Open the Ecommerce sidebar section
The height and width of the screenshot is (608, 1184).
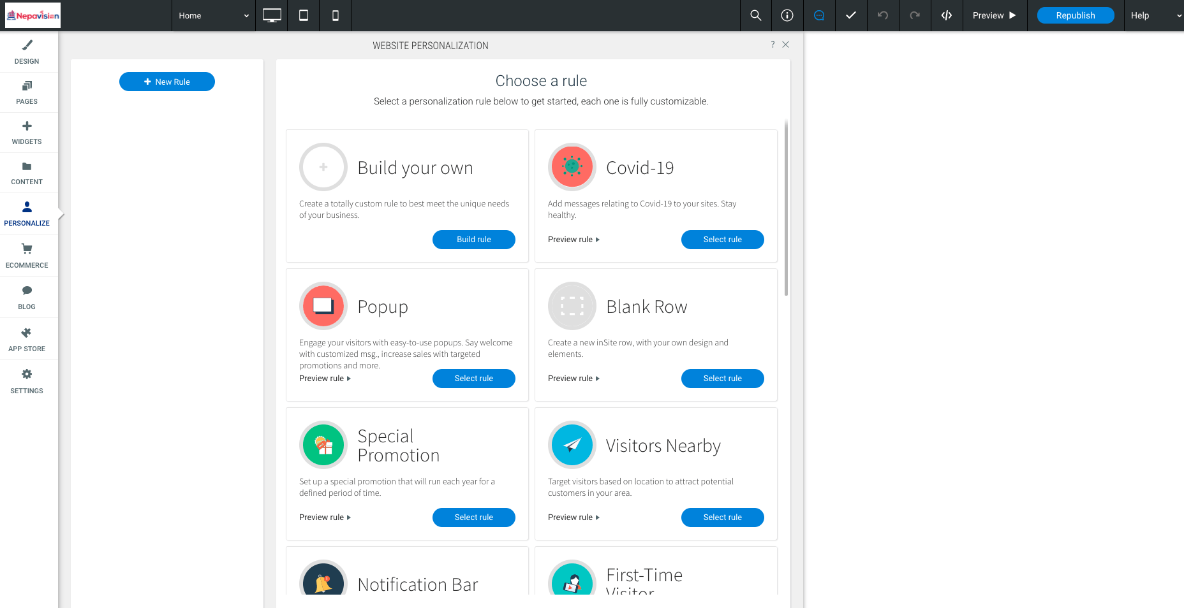(x=27, y=256)
